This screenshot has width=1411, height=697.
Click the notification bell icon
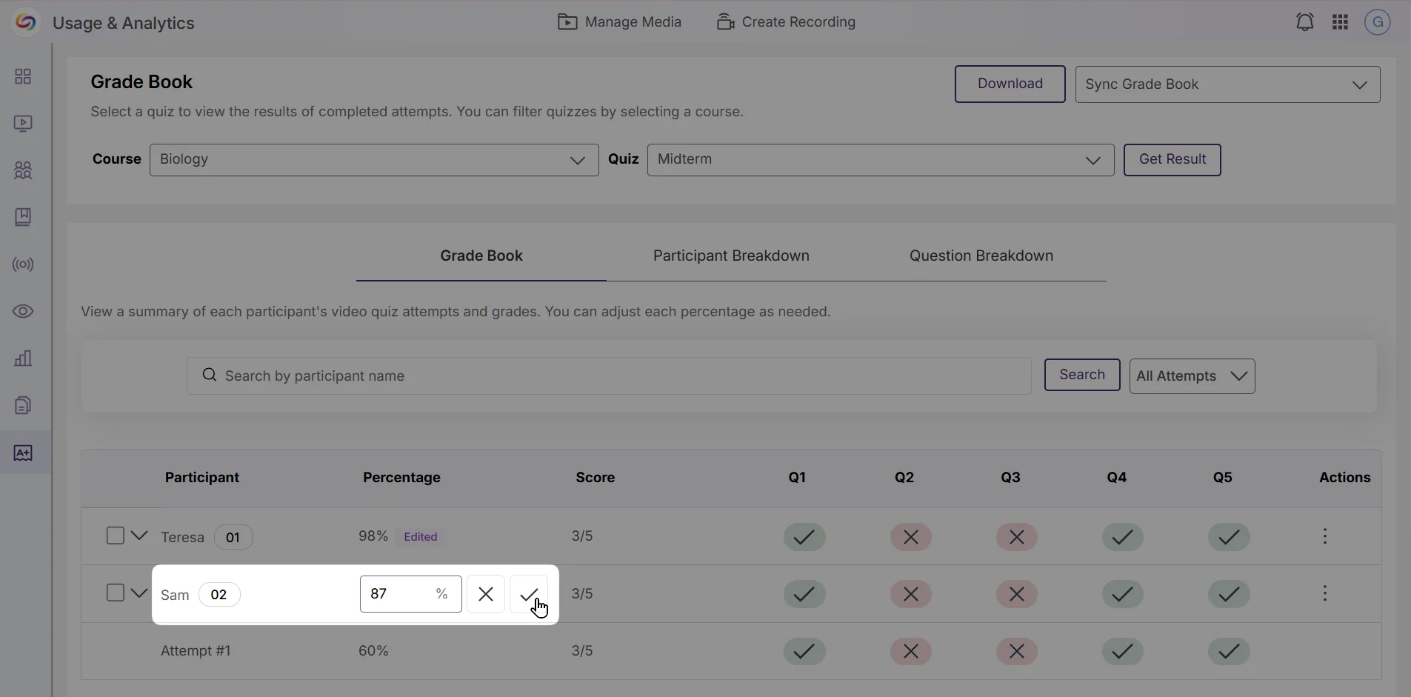point(1304,21)
